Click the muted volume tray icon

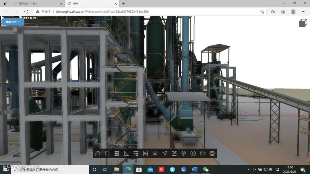click(254, 169)
